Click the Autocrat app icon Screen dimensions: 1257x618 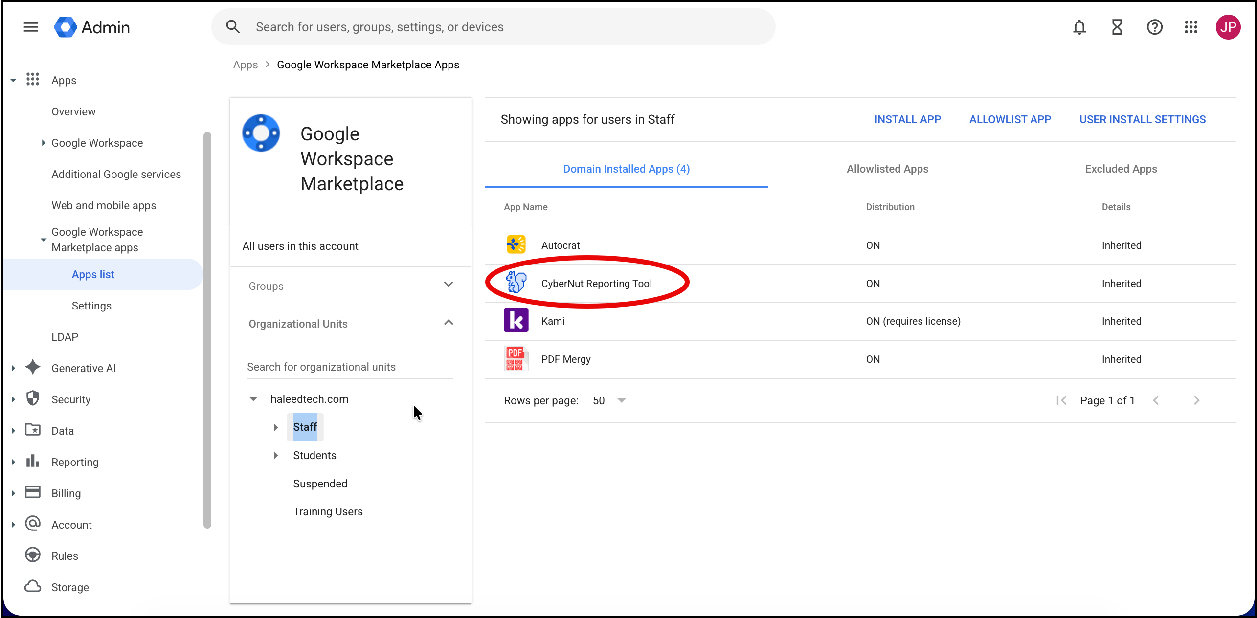(x=516, y=244)
